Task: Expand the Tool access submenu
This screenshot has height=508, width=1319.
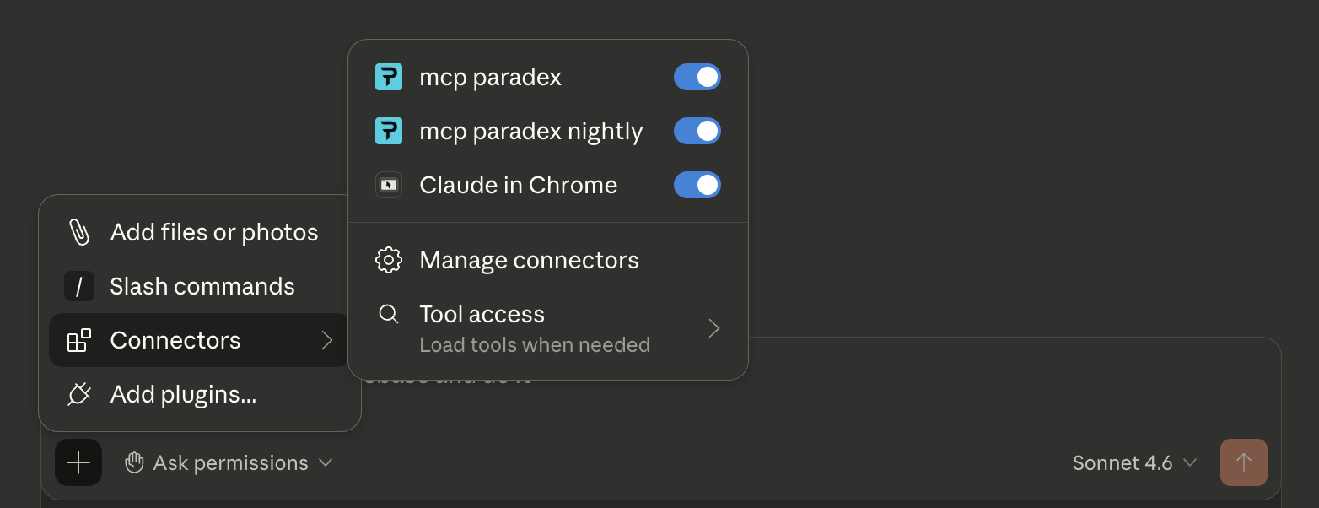Action: point(713,328)
